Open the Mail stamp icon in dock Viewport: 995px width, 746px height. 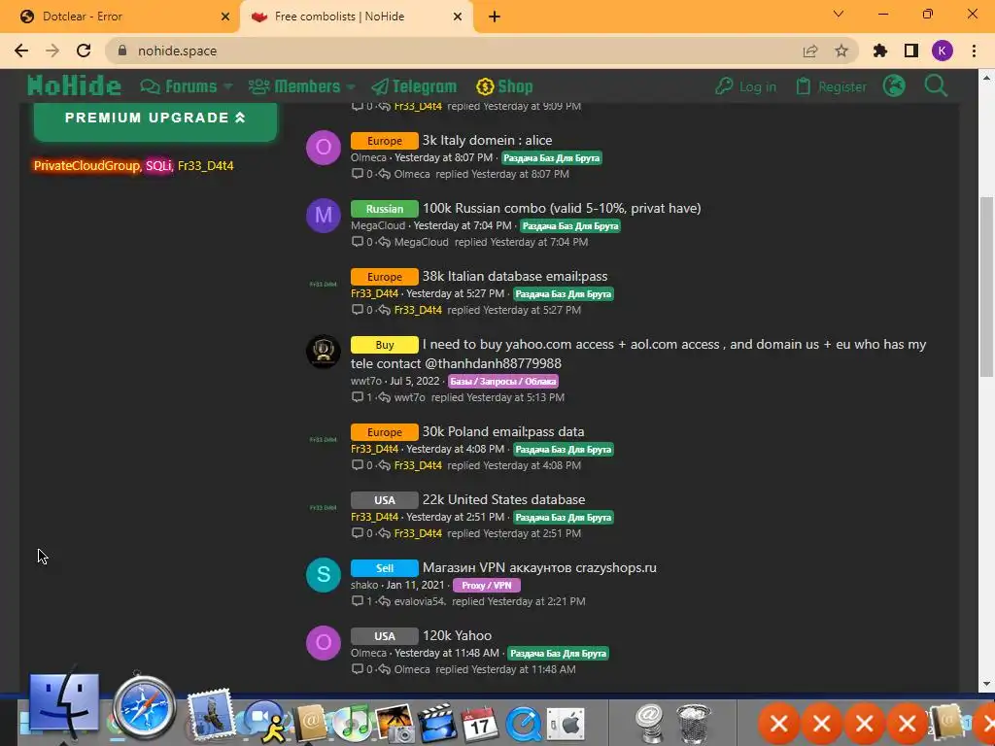point(211,716)
